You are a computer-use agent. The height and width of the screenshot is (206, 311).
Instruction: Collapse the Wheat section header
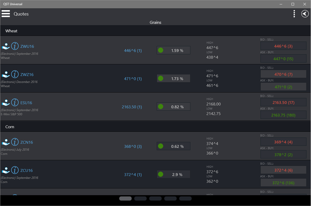point(11,31)
